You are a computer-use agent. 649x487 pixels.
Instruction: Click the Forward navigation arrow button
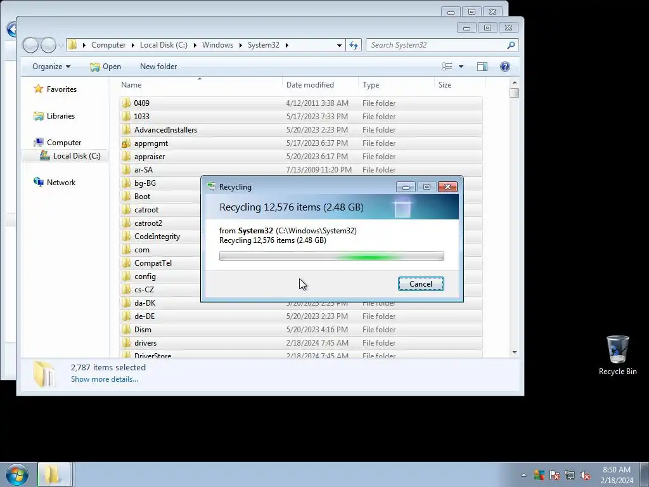pos(48,45)
